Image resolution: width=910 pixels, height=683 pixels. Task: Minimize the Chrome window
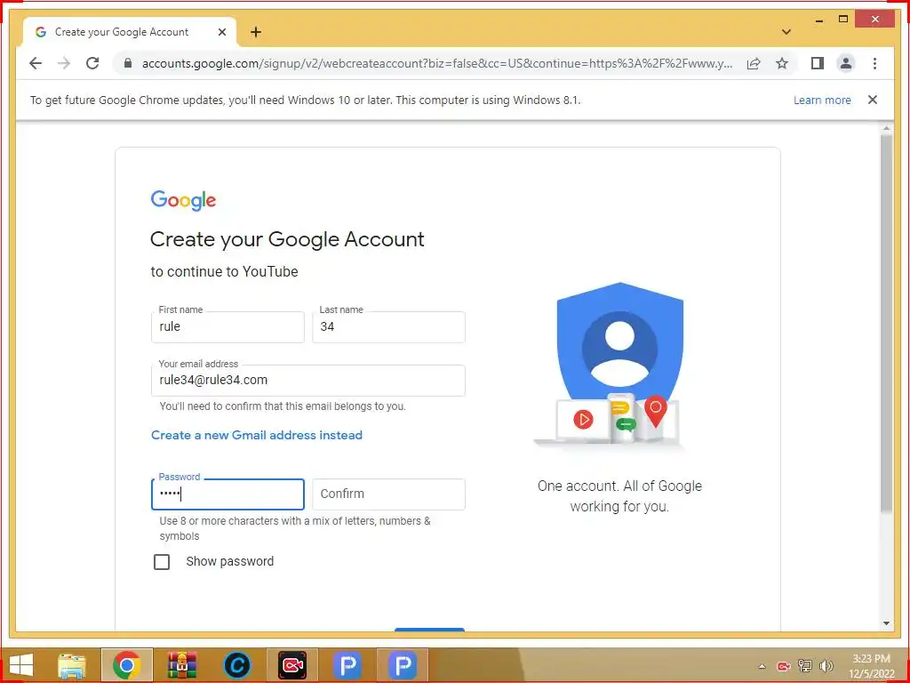coord(818,20)
